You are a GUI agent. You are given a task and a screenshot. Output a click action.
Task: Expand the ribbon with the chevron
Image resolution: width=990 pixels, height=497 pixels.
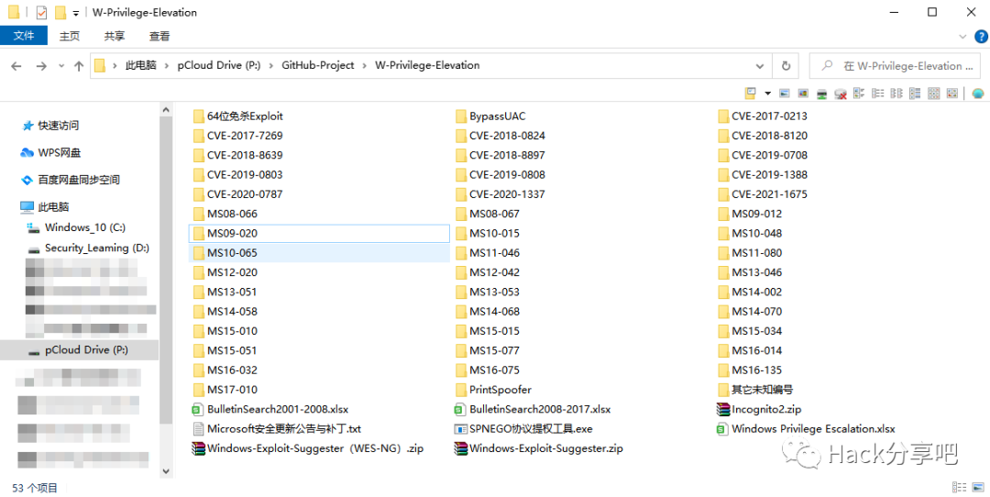click(962, 36)
